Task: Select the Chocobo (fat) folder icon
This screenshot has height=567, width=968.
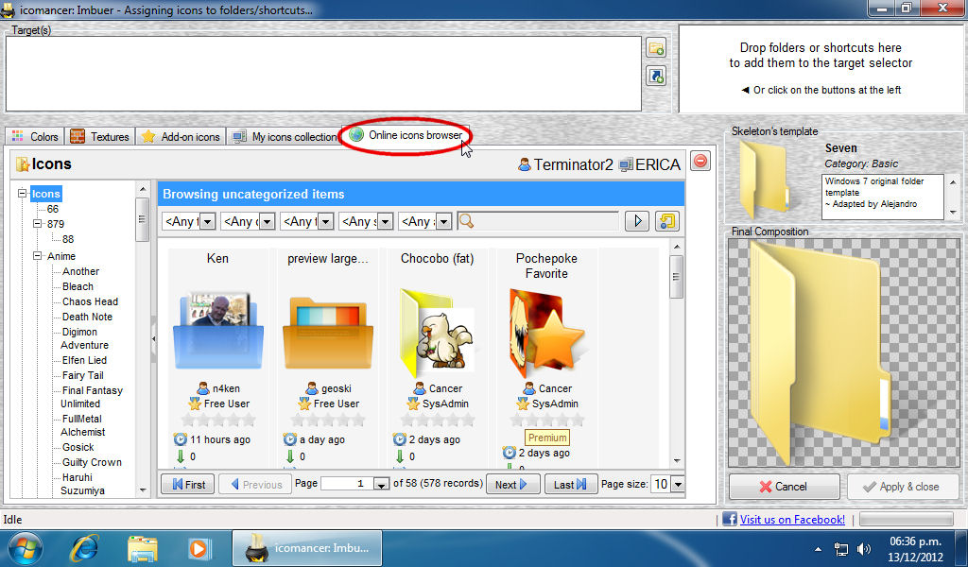Action: [437, 333]
